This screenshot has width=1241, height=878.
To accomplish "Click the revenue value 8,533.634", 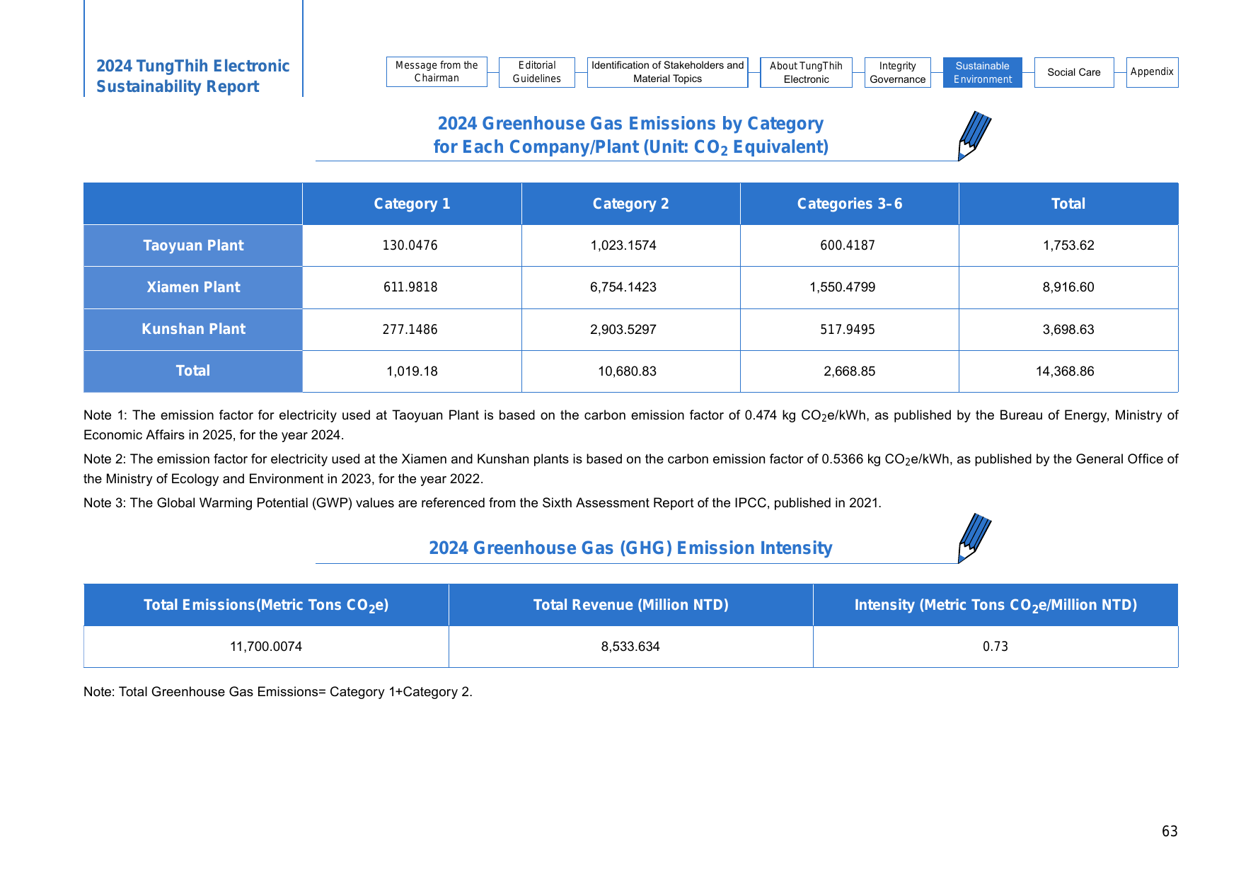I will (x=630, y=647).
